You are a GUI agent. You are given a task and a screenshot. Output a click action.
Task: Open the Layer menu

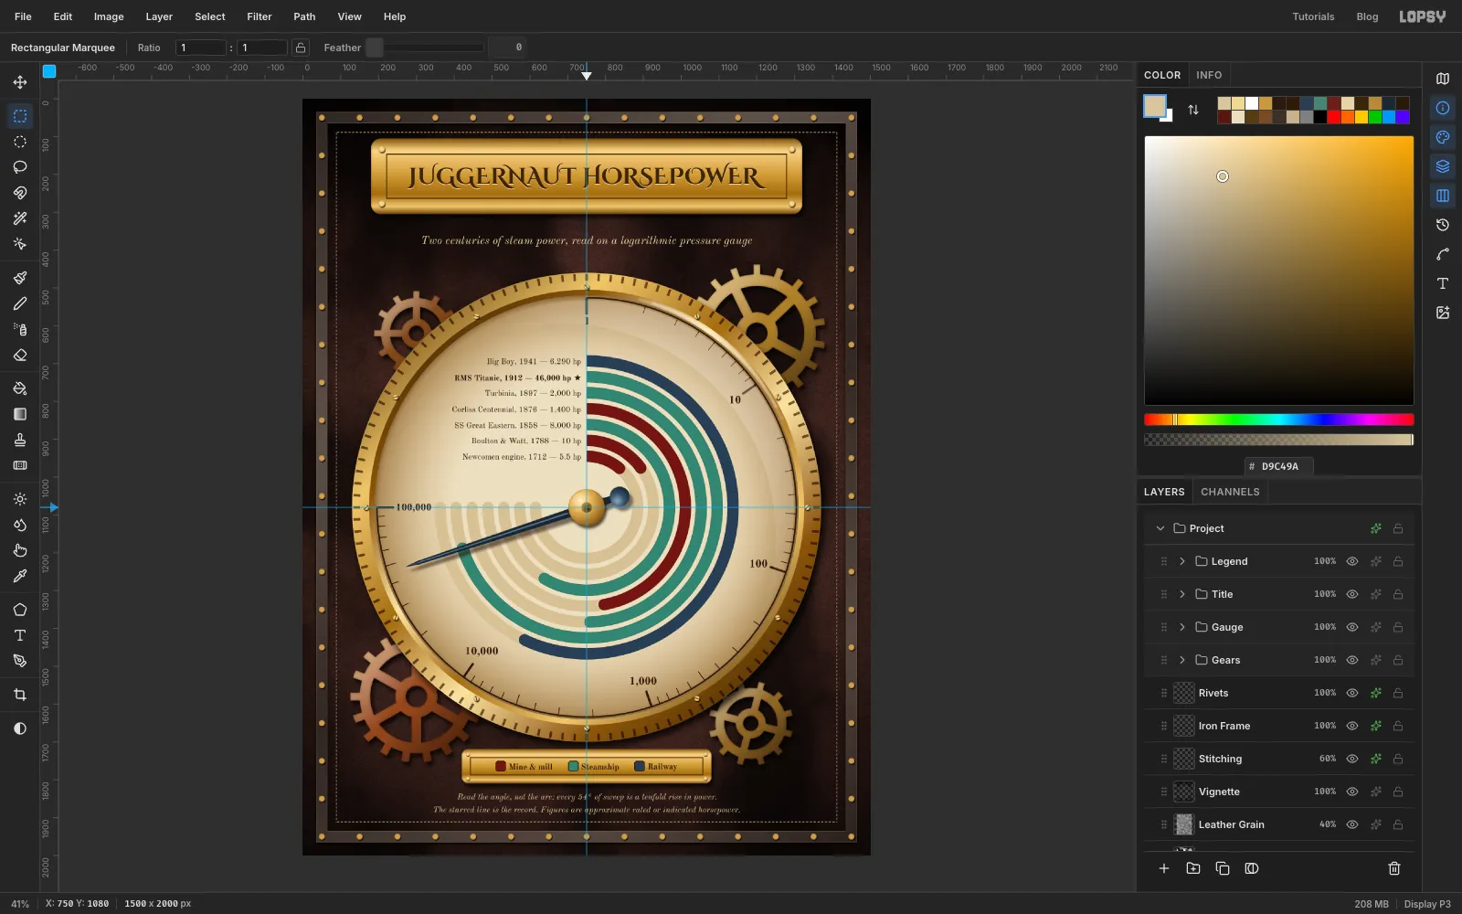click(159, 16)
